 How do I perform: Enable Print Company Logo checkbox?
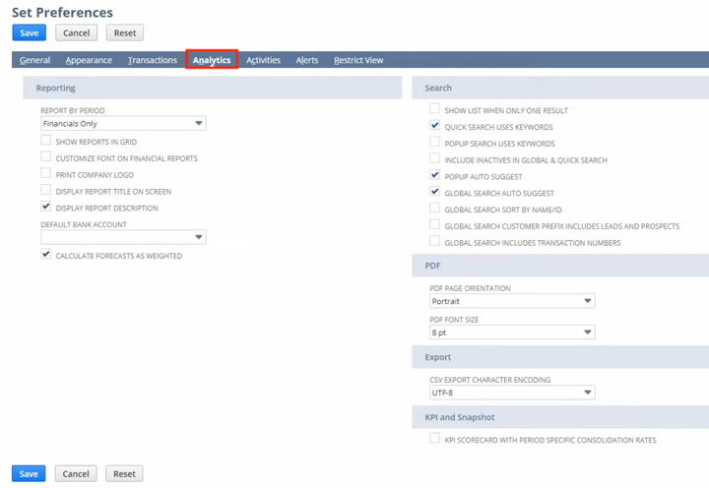coord(45,173)
